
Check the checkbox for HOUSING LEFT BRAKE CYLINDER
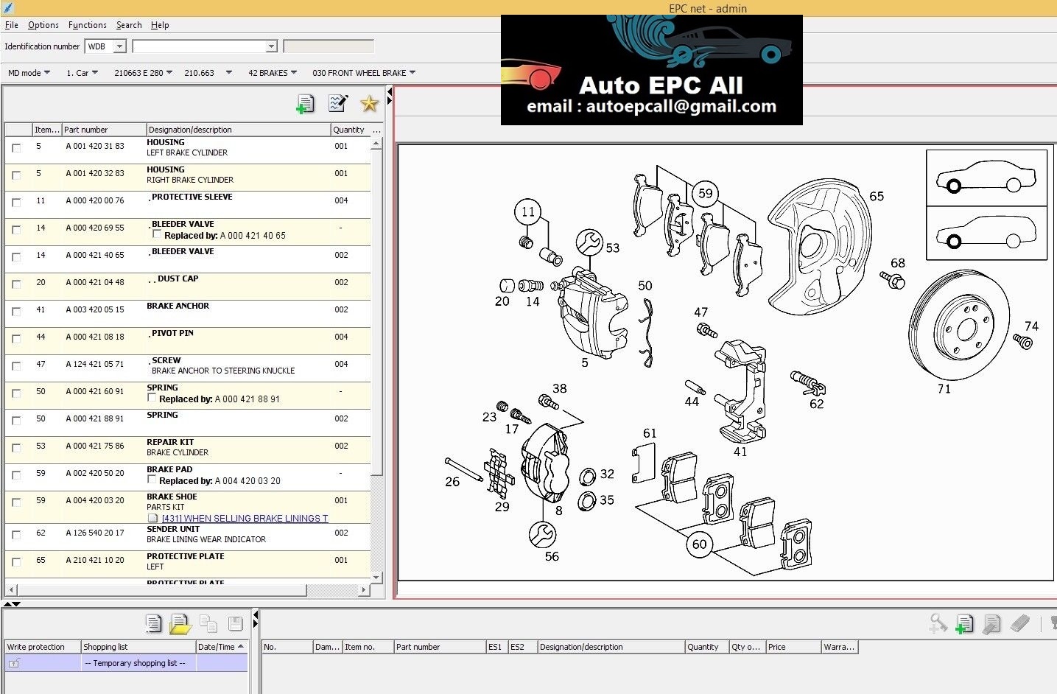coord(16,147)
